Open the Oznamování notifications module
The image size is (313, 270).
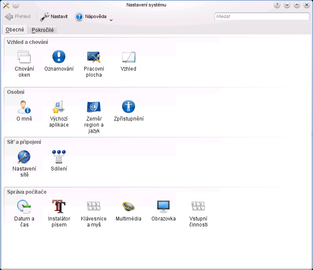(59, 61)
